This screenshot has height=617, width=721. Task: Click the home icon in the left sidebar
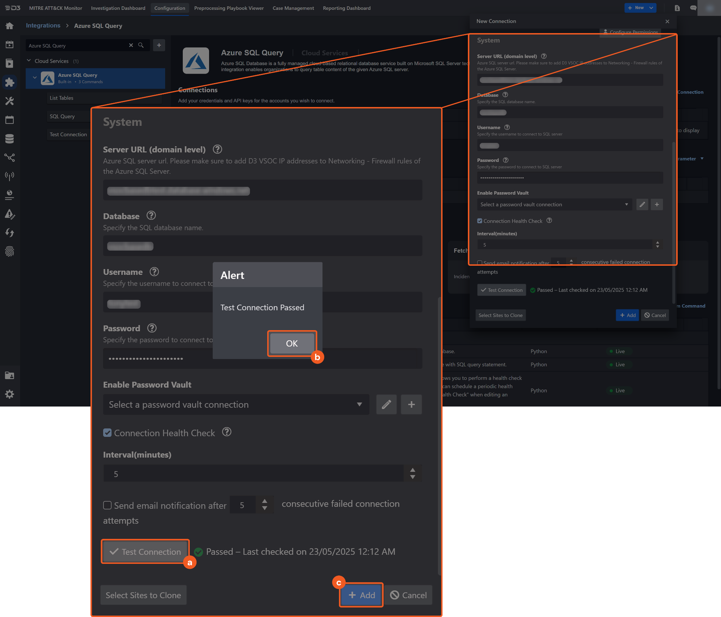tap(10, 26)
